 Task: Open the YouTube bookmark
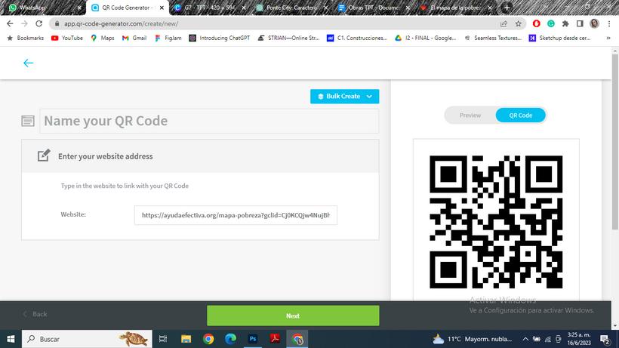pyautogui.click(x=67, y=38)
